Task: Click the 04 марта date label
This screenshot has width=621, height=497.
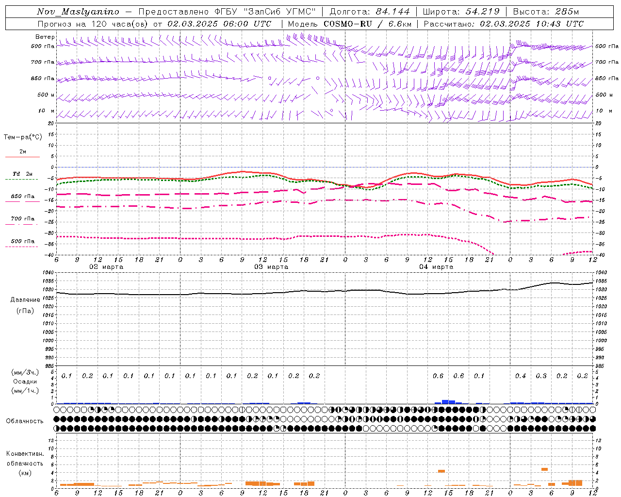Action: click(x=436, y=267)
